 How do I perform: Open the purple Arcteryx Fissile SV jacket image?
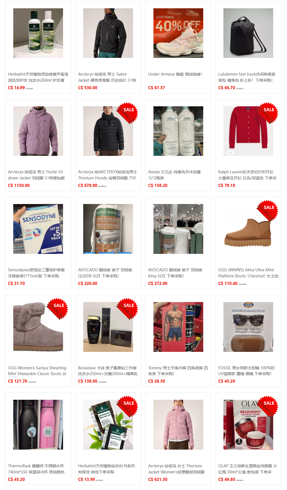pos(38,131)
